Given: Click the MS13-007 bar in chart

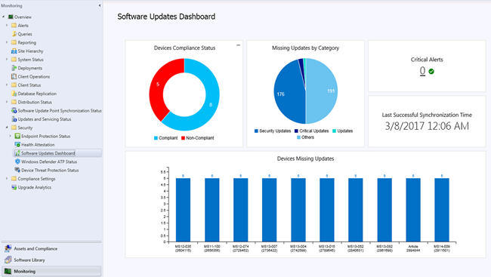Looking at the screenshot, I should click(270, 210).
